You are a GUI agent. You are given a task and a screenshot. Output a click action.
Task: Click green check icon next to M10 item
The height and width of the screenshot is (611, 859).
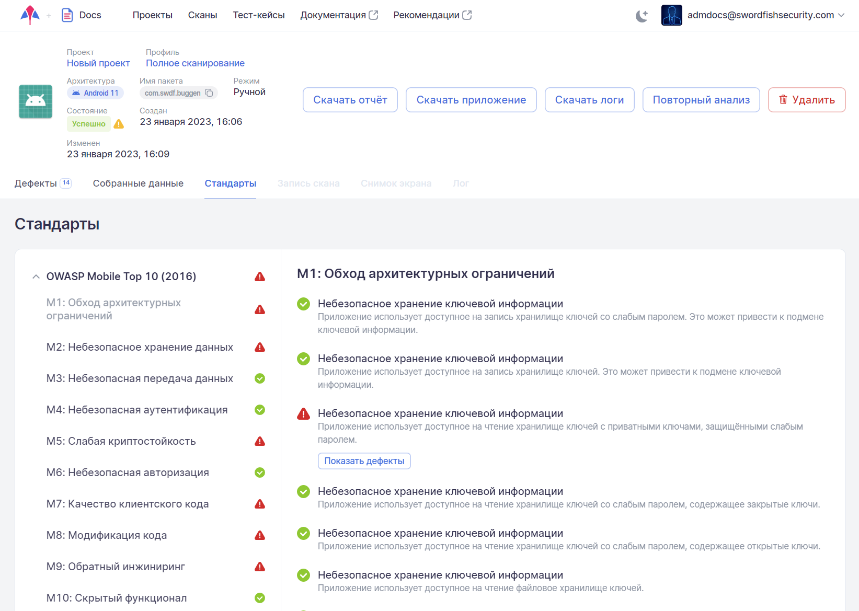point(260,598)
